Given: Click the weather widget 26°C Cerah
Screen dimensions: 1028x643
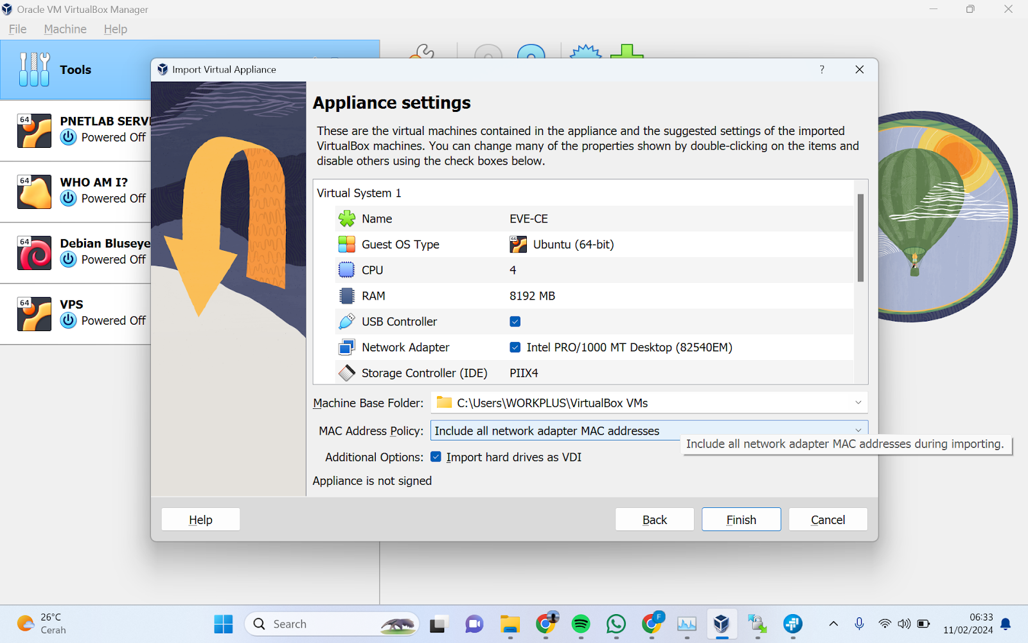Looking at the screenshot, I should click(42, 624).
